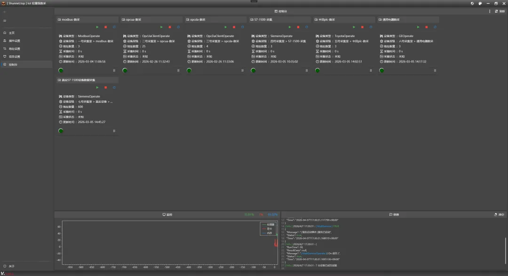Click the green status light on modbus-数采 card

61,70
